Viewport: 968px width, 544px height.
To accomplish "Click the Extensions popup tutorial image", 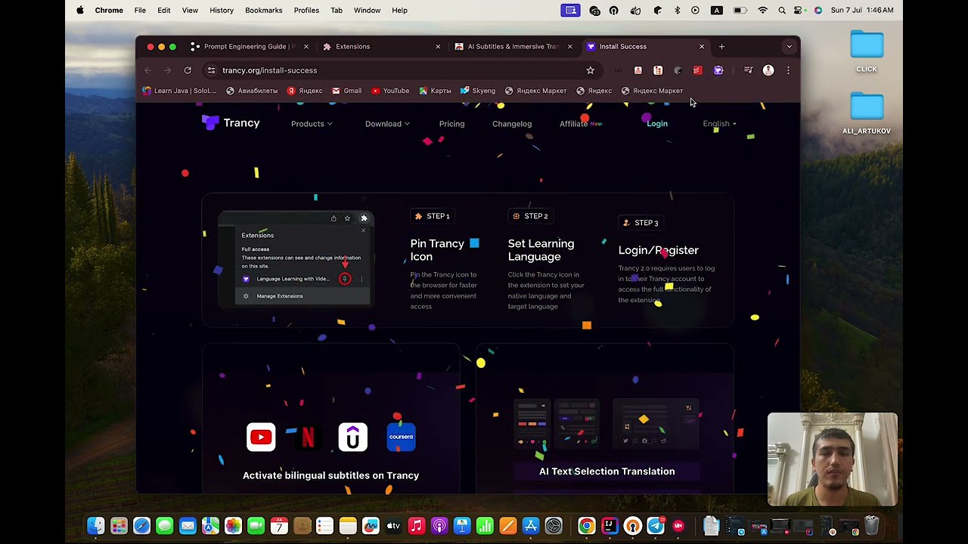I will pos(296,259).
